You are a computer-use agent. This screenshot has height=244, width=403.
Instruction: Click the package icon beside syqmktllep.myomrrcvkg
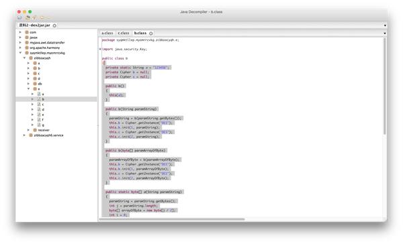point(27,53)
